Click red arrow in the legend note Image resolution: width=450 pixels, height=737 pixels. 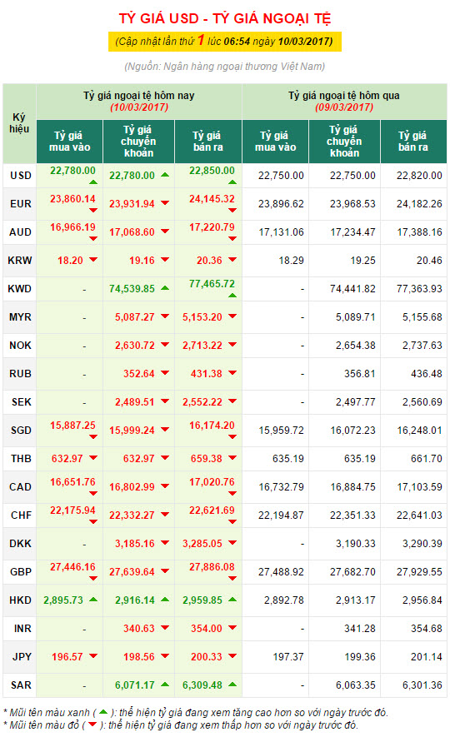coord(92,725)
